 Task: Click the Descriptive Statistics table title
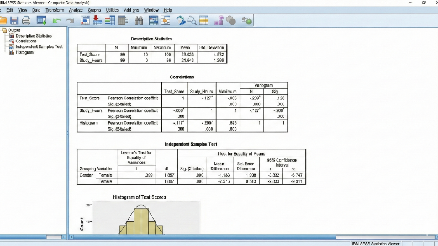point(152,39)
